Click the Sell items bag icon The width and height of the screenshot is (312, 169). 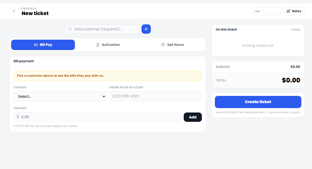(163, 45)
